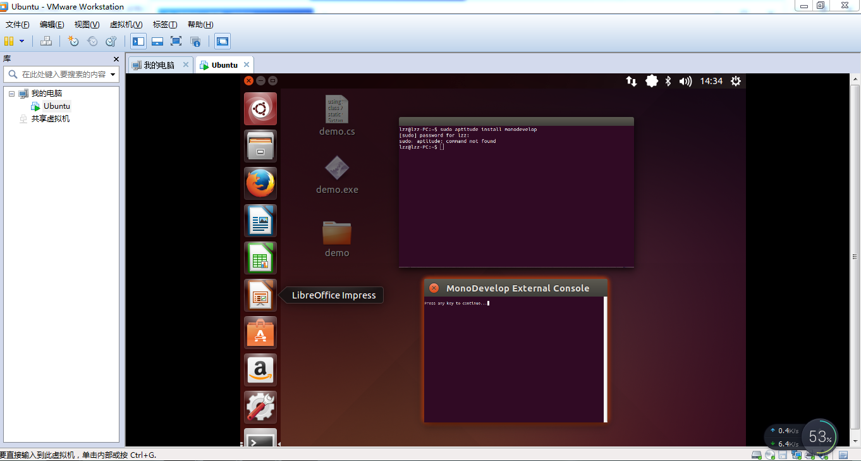Toggle the thumbnail bar view icon
The height and width of the screenshot is (461, 861).
[157, 41]
